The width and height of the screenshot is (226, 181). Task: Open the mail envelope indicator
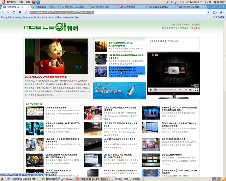[182, 2]
